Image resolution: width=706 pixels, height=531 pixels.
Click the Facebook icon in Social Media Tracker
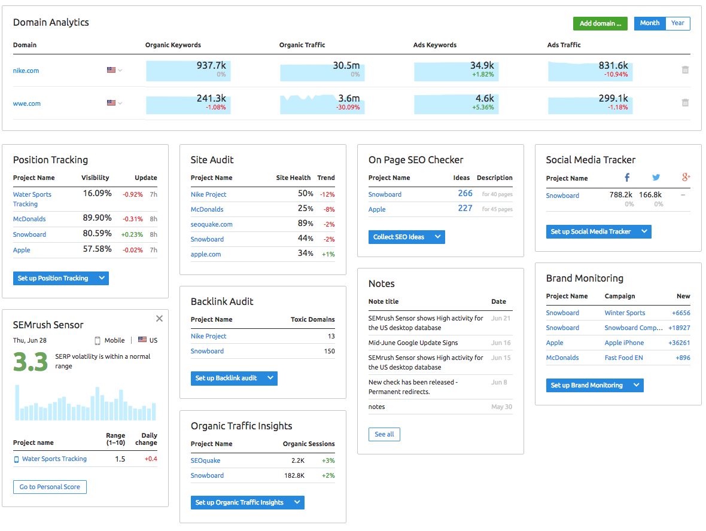pos(627,178)
